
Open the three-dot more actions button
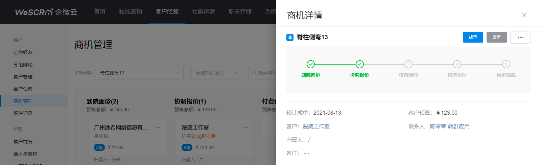click(520, 37)
